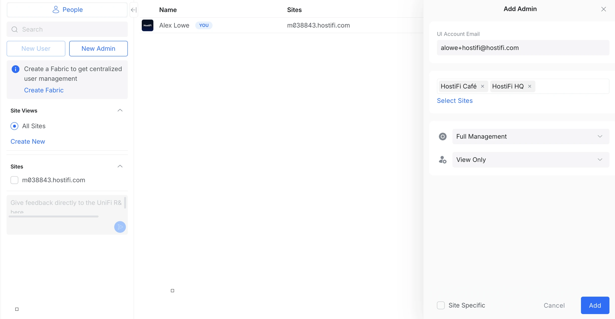This screenshot has width=615, height=319.
Task: Collapse the Site Views section
Action: coord(120,111)
